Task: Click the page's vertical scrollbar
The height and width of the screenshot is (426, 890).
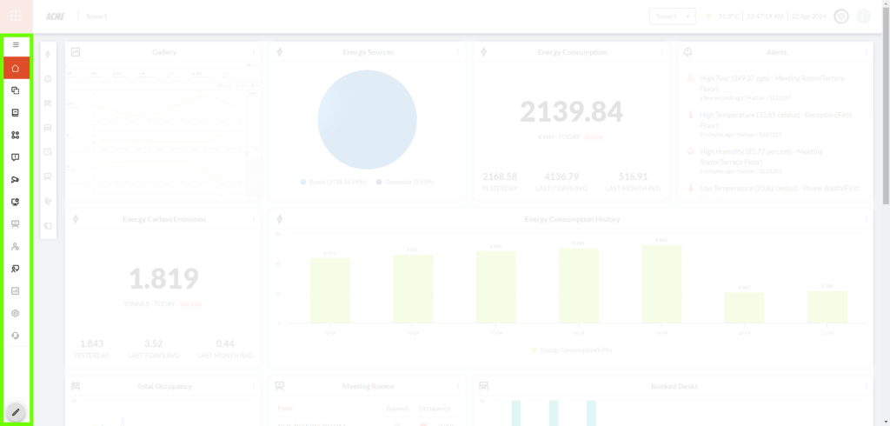Action: [x=885, y=113]
